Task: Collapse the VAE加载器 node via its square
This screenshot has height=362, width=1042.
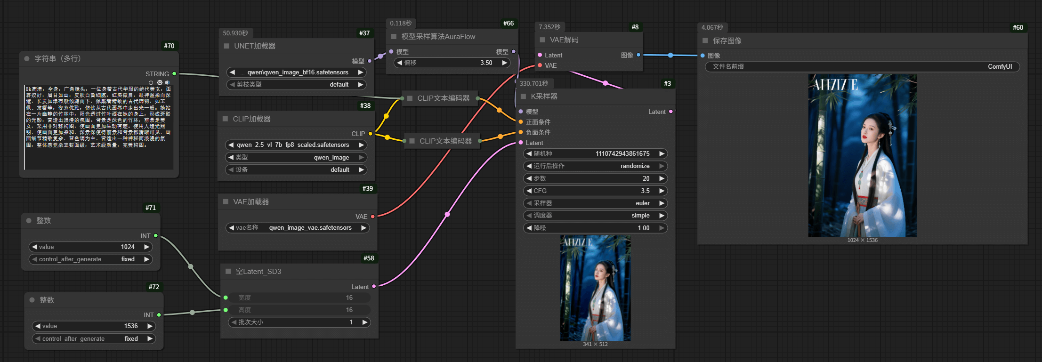Action: (226, 201)
